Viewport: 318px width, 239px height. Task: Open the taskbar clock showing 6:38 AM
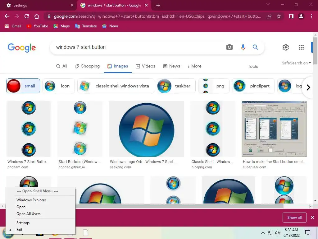[x=291, y=233]
